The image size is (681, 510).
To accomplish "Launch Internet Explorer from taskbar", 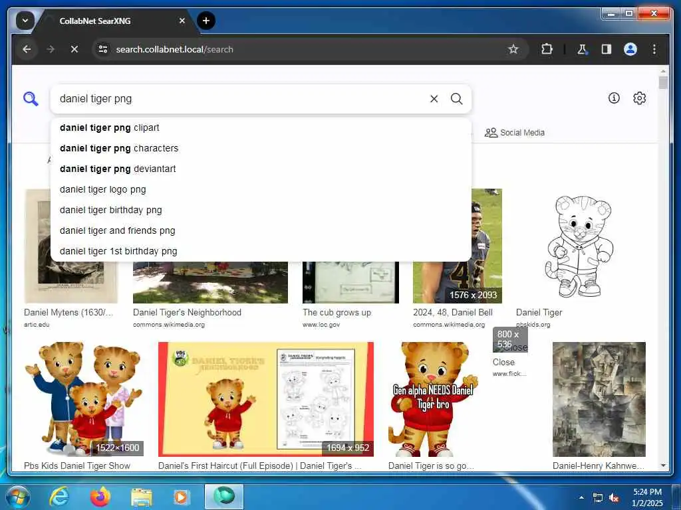I will pyautogui.click(x=59, y=497).
